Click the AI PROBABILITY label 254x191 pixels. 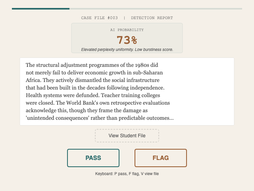pyautogui.click(x=127, y=30)
